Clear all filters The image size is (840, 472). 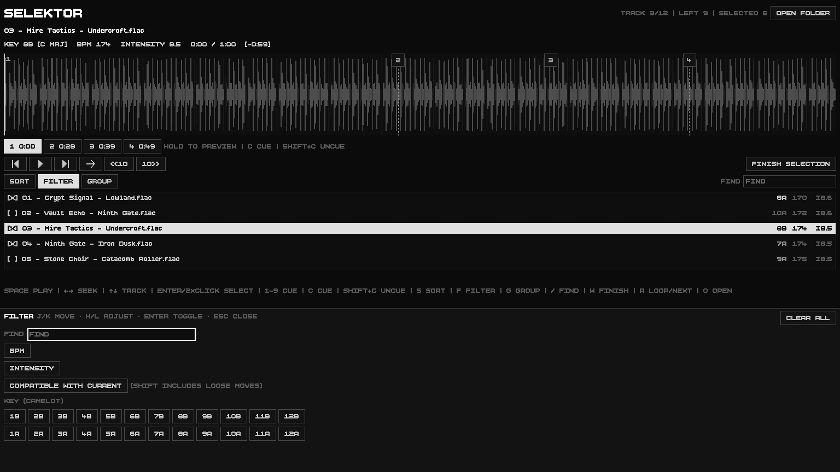(808, 318)
